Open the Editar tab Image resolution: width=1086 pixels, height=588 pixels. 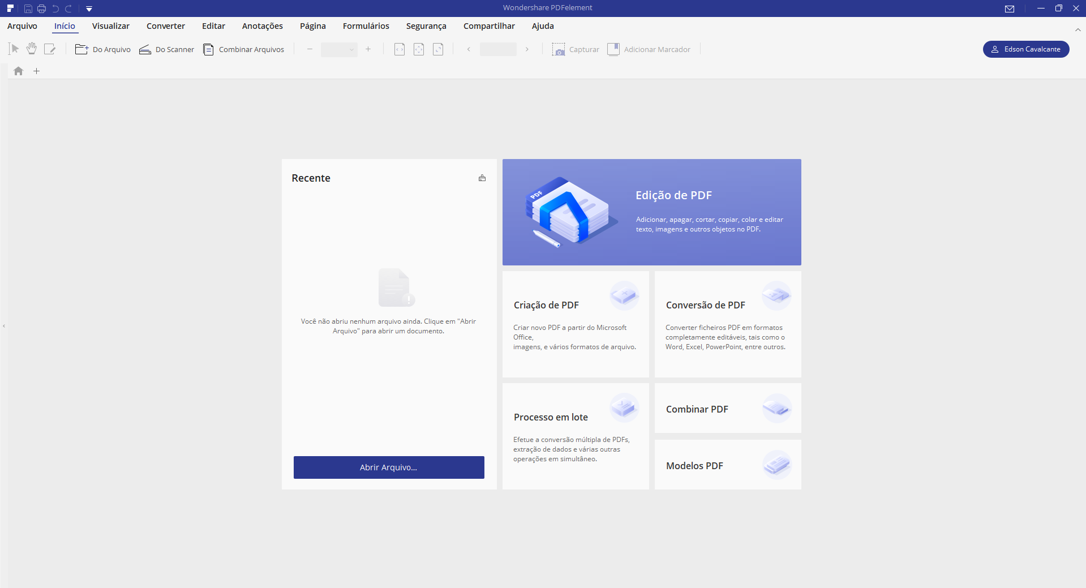click(x=213, y=26)
